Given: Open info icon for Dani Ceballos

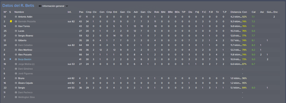Looking at the screenshot, I should (x=16, y=45).
